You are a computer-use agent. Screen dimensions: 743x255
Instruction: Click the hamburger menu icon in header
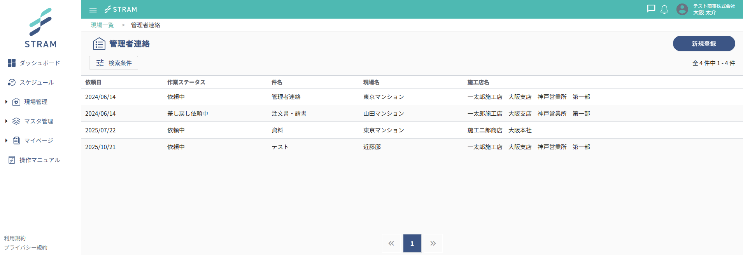(93, 10)
